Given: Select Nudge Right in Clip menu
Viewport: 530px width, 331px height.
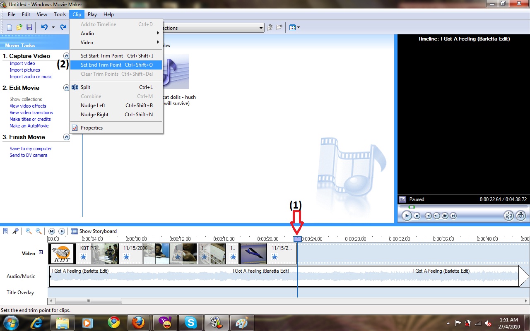Looking at the screenshot, I should coord(116,115).
